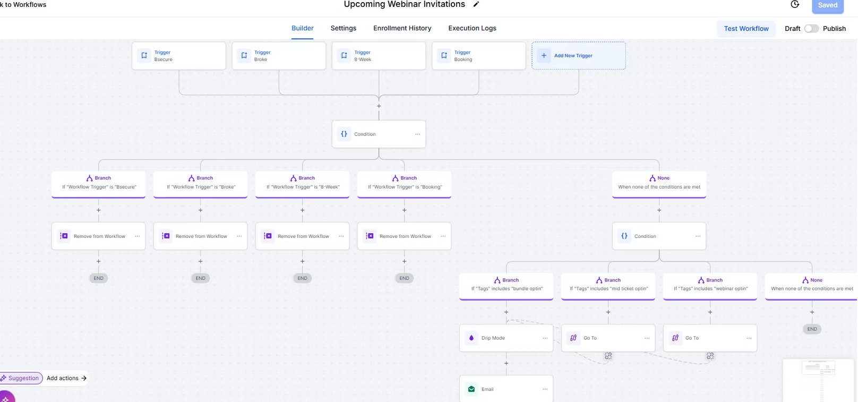Click END marker under Bsecure branch
Image resolution: width=858 pixels, height=402 pixels.
coord(99,278)
